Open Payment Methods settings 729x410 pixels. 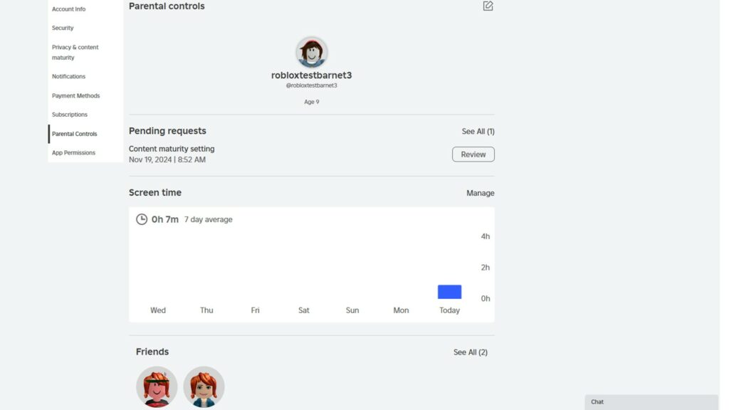click(75, 96)
